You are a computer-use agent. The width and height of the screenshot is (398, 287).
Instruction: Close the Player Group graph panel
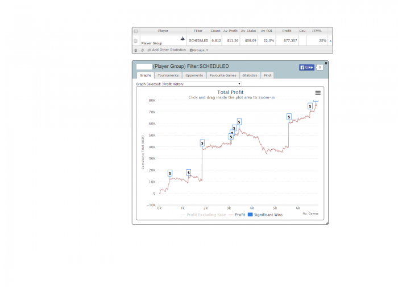pyautogui.click(x=326, y=63)
